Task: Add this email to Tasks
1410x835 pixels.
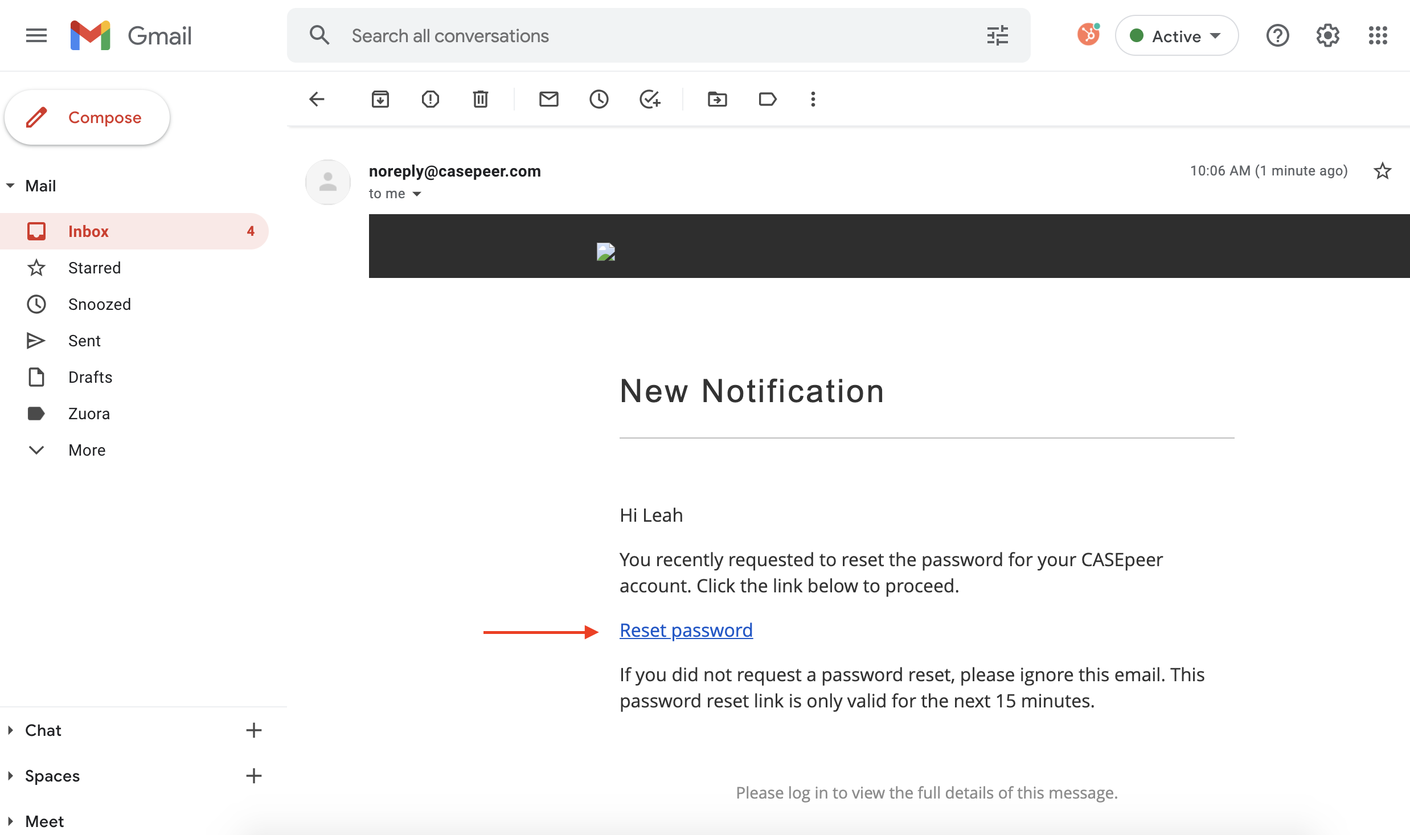Action: click(x=650, y=99)
